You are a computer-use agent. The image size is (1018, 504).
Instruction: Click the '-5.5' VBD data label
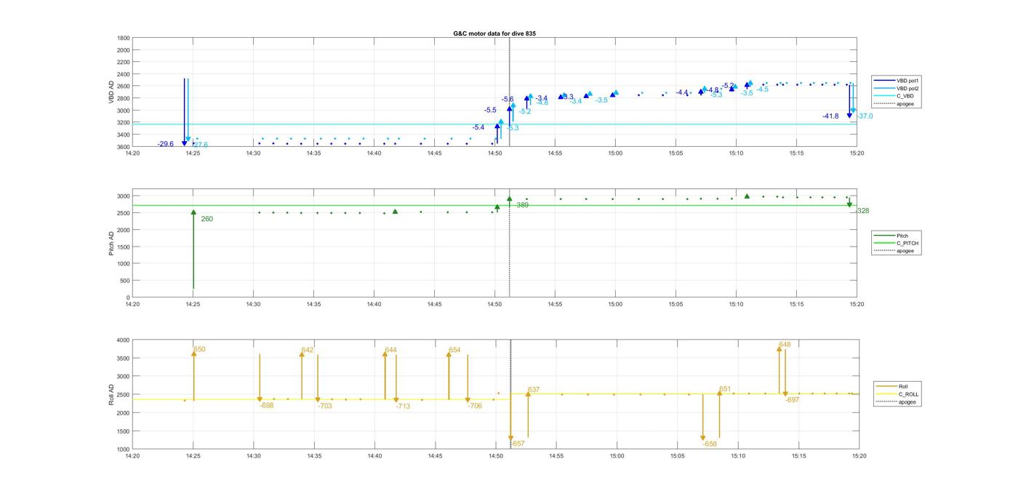pyautogui.click(x=490, y=110)
